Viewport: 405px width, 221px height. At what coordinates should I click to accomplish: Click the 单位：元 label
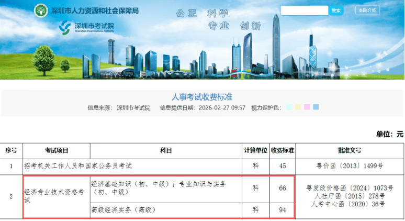pos(390,134)
